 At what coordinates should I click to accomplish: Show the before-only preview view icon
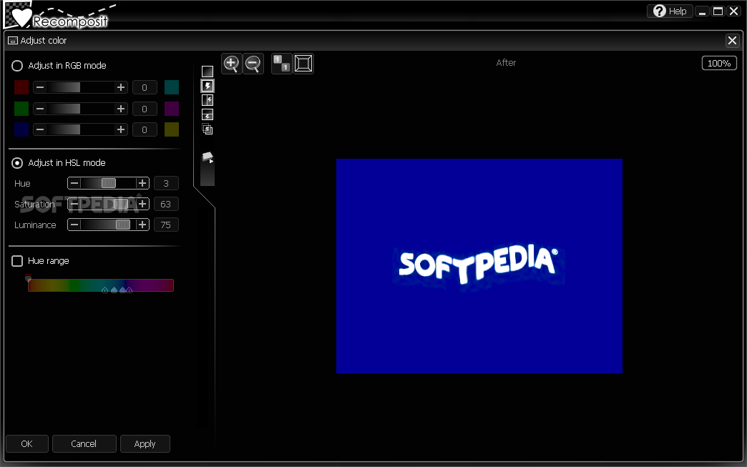click(x=207, y=72)
